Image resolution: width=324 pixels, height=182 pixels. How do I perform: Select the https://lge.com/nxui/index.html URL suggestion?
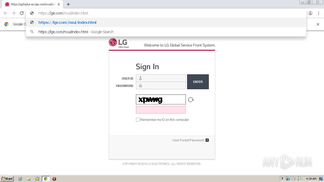166,22
